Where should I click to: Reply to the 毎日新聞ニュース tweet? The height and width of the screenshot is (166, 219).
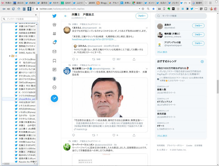coord(74,135)
